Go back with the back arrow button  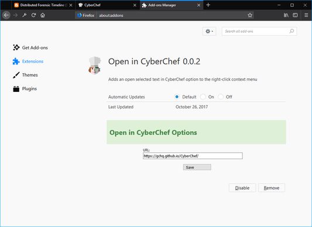coord(6,15)
